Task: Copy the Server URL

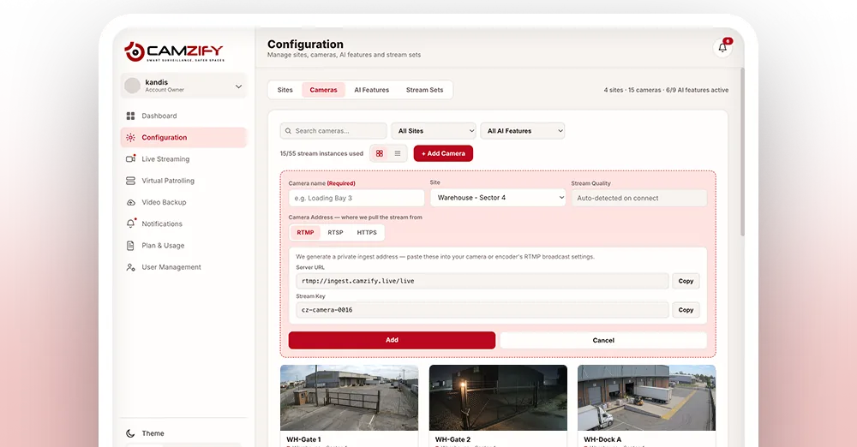Action: point(686,281)
